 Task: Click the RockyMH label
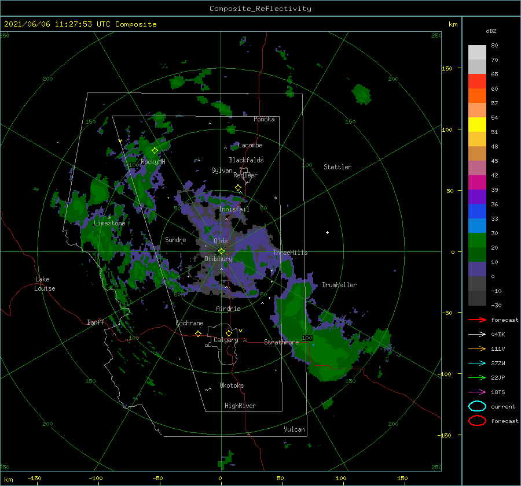coord(153,162)
